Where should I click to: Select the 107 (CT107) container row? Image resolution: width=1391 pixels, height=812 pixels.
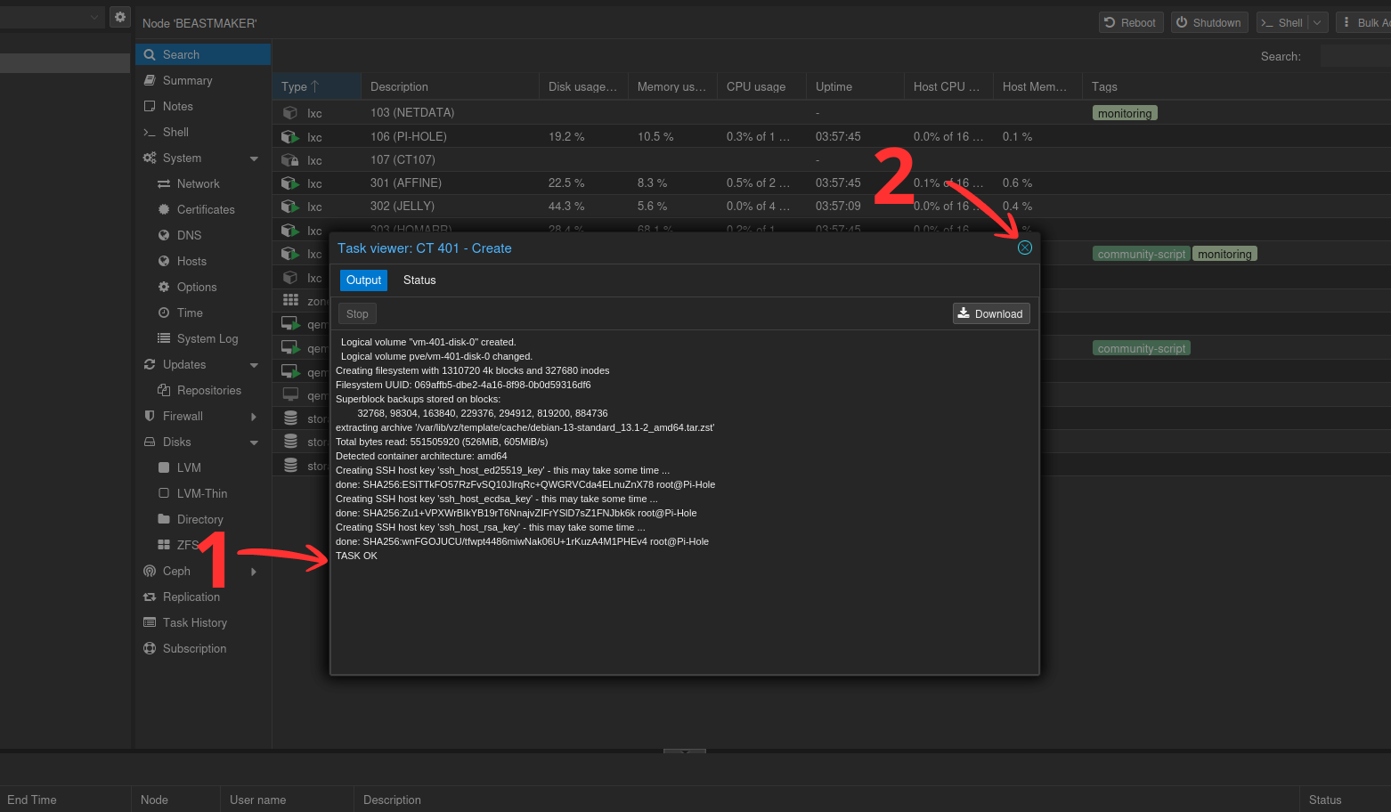click(831, 159)
